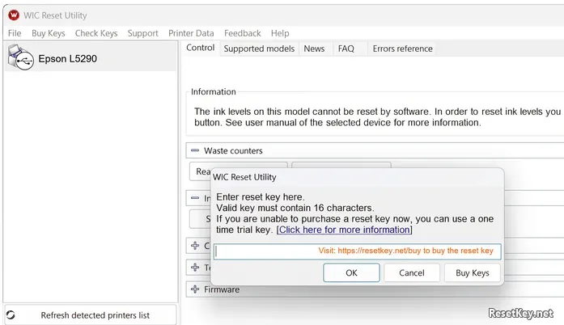Collapse the Waste counters section

[x=195, y=150]
